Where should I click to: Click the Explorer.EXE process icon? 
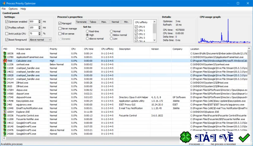5,112
